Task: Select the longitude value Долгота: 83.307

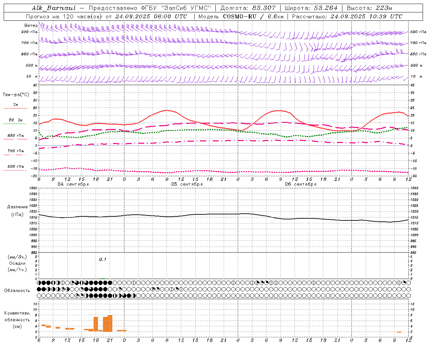Action: pyautogui.click(x=248, y=8)
